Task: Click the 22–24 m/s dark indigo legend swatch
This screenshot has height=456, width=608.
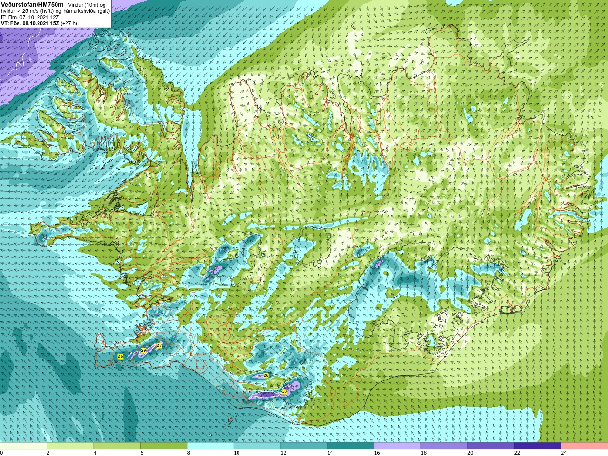Action: (538, 446)
